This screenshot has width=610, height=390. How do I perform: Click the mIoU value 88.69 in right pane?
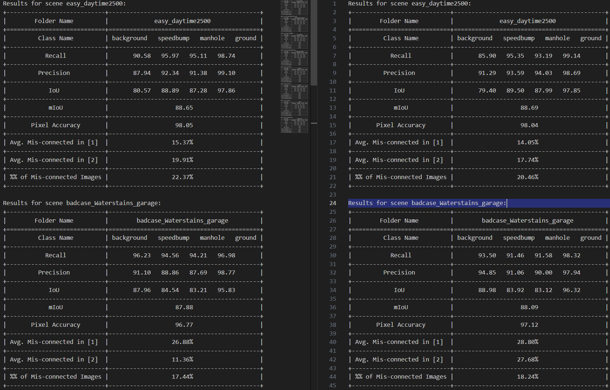pyautogui.click(x=529, y=108)
